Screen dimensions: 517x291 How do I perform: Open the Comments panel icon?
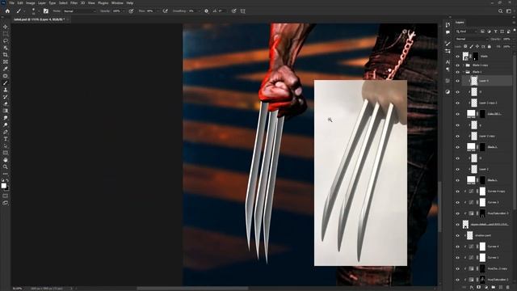click(448, 32)
